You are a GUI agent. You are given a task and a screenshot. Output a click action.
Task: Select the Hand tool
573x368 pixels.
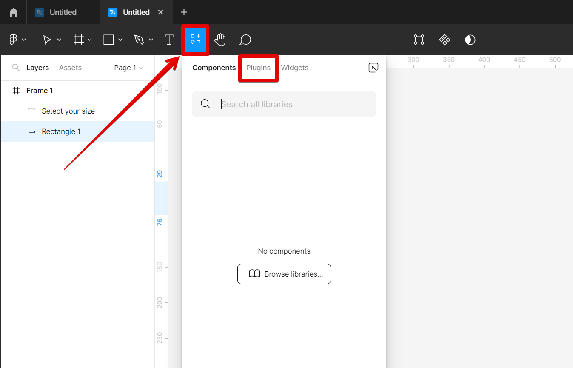tap(220, 40)
